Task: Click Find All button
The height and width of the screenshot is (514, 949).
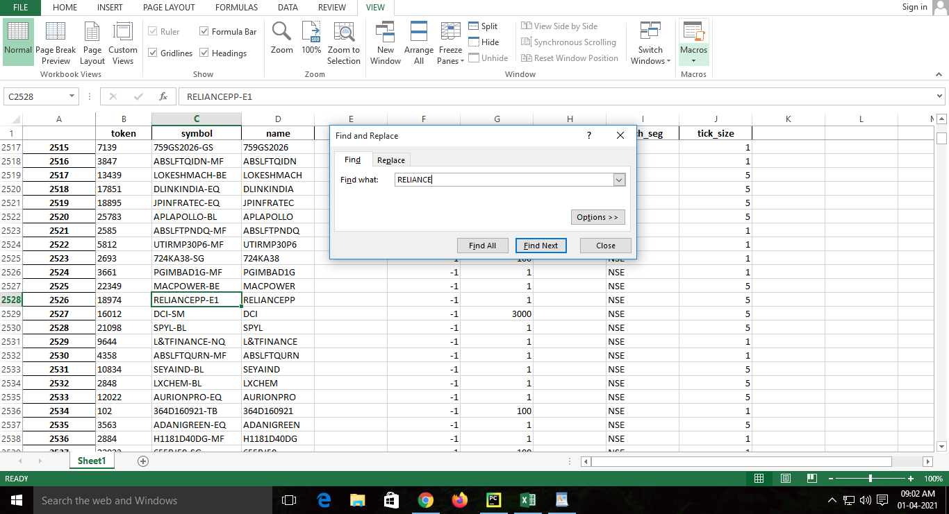Action: point(482,246)
